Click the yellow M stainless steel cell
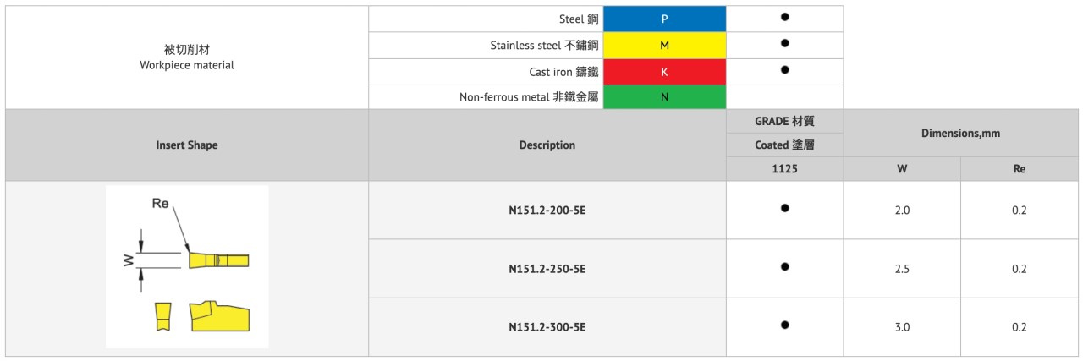The image size is (1083, 361). [x=664, y=46]
